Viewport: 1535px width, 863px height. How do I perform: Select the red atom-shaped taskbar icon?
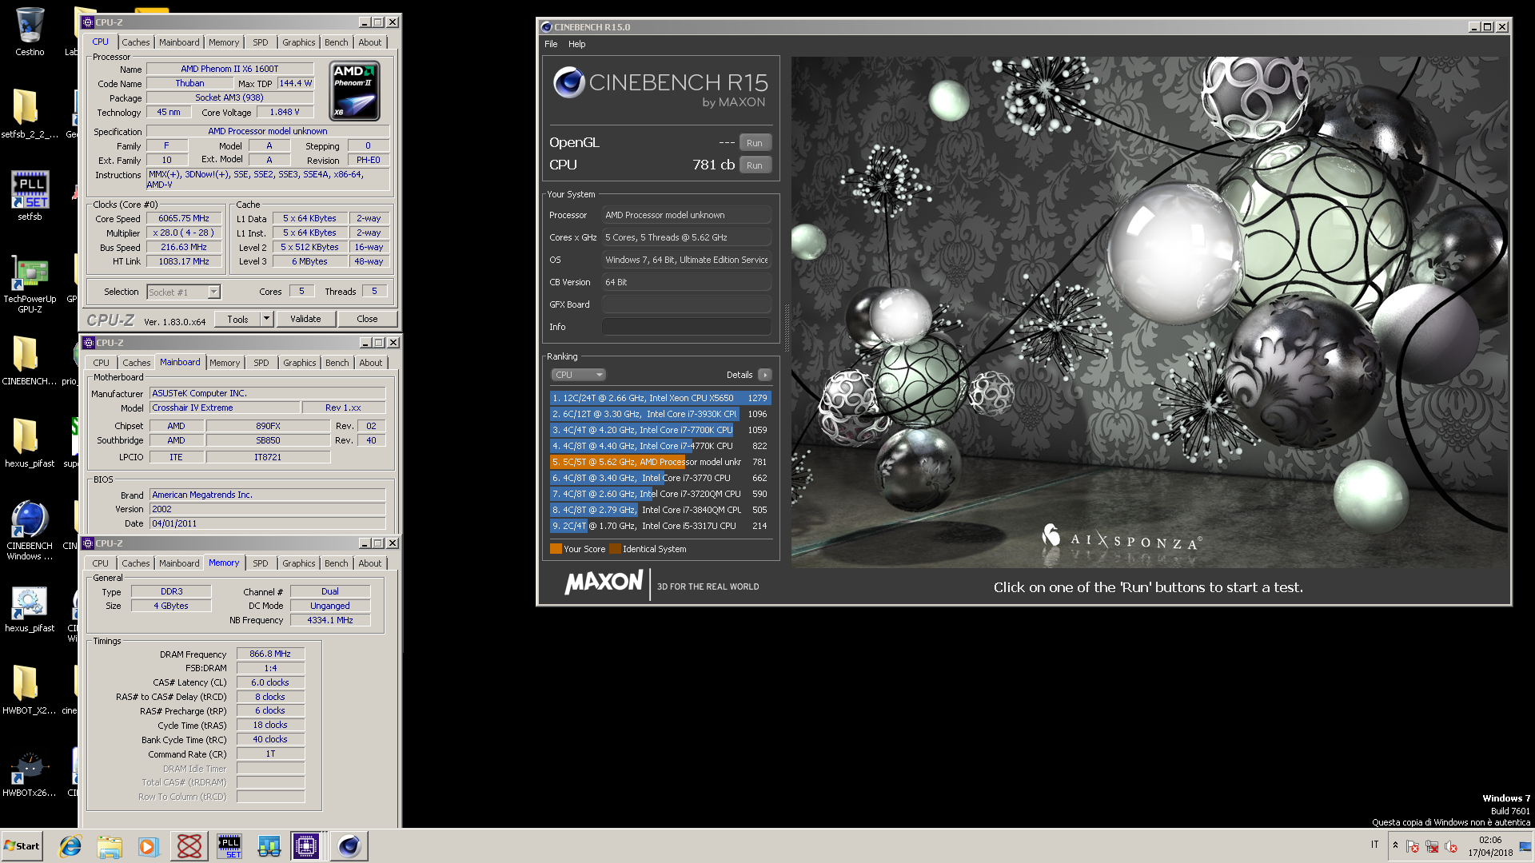pyautogui.click(x=189, y=846)
